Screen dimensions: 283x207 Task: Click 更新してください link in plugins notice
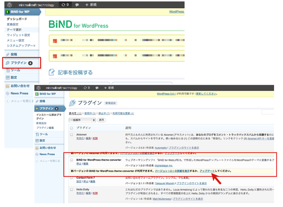206,94
